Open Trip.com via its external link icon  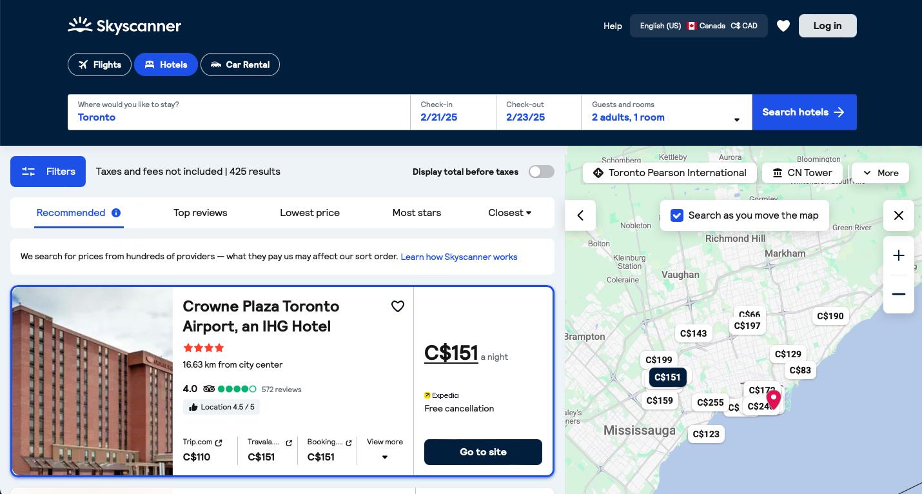[218, 442]
